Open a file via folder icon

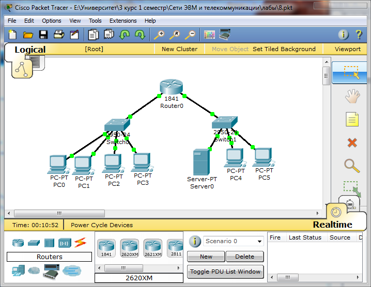pyautogui.click(x=28, y=35)
